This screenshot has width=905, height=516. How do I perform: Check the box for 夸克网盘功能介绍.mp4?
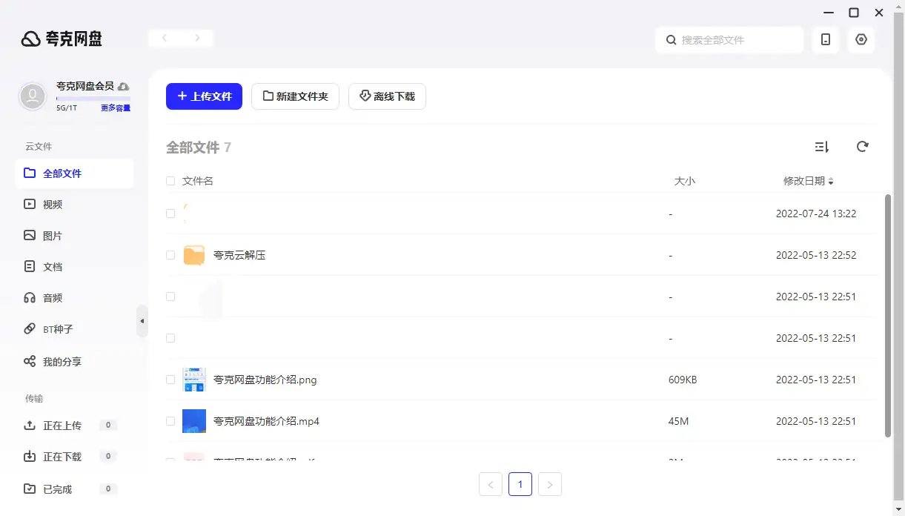pos(170,421)
